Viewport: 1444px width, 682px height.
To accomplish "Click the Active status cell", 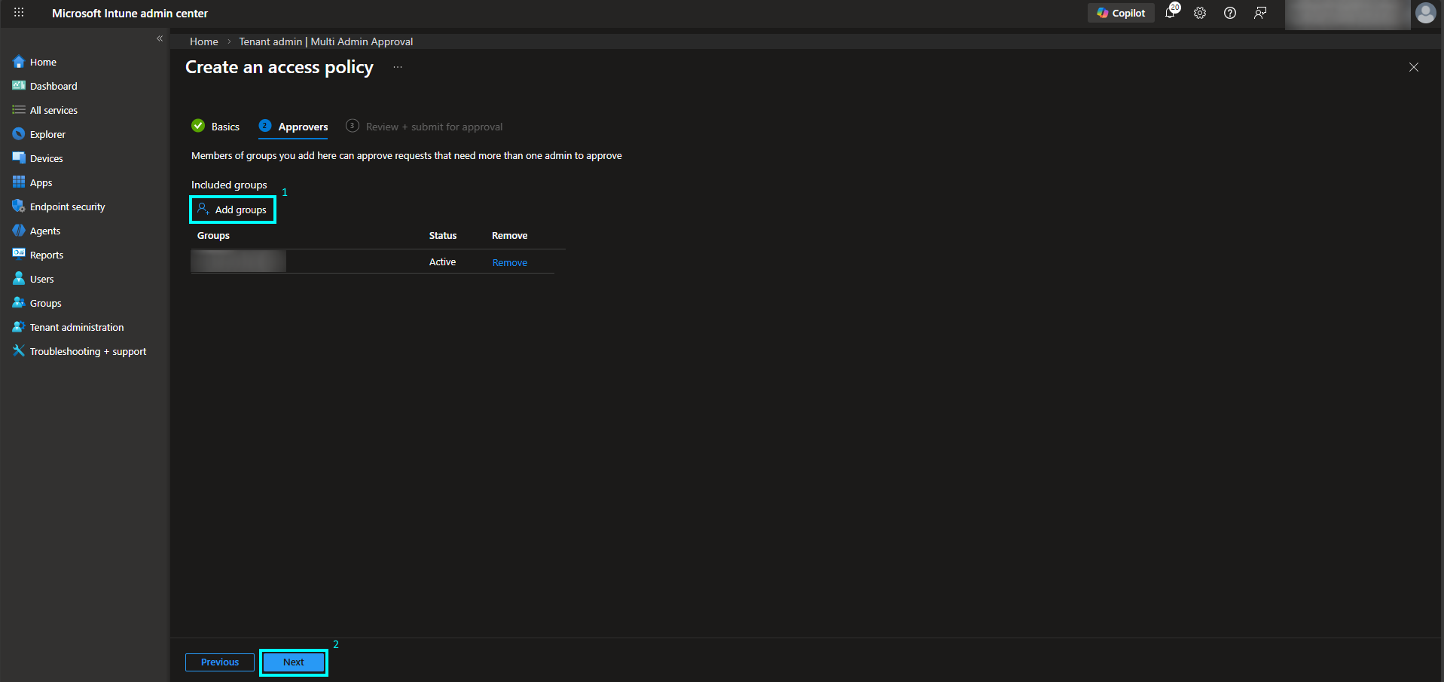I will (x=442, y=262).
